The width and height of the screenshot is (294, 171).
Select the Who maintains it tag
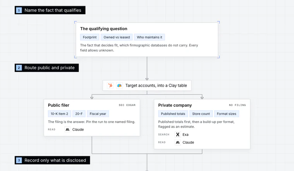point(149,37)
